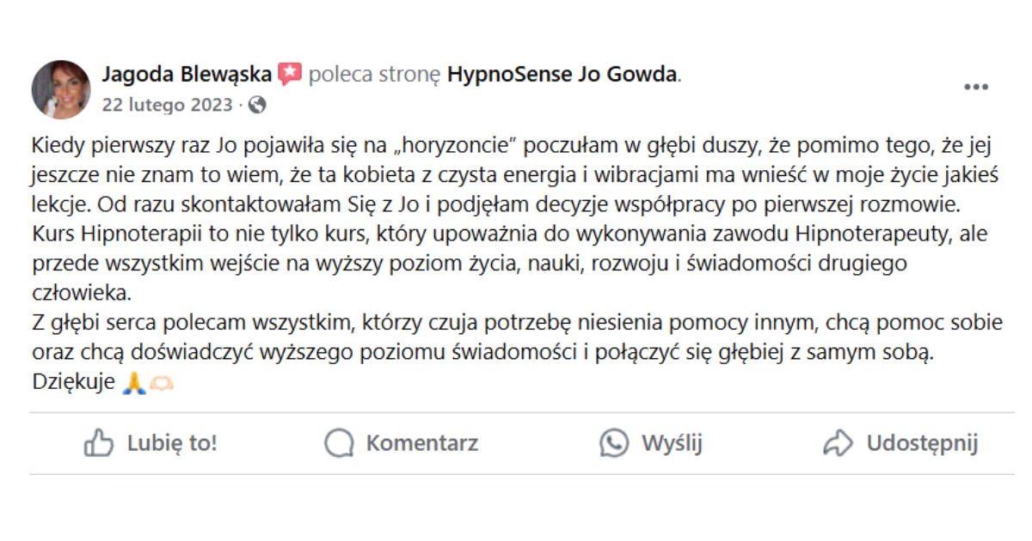The width and height of the screenshot is (1032, 541).
Task: Select the "Komentarz" button text
Action: [x=421, y=443]
